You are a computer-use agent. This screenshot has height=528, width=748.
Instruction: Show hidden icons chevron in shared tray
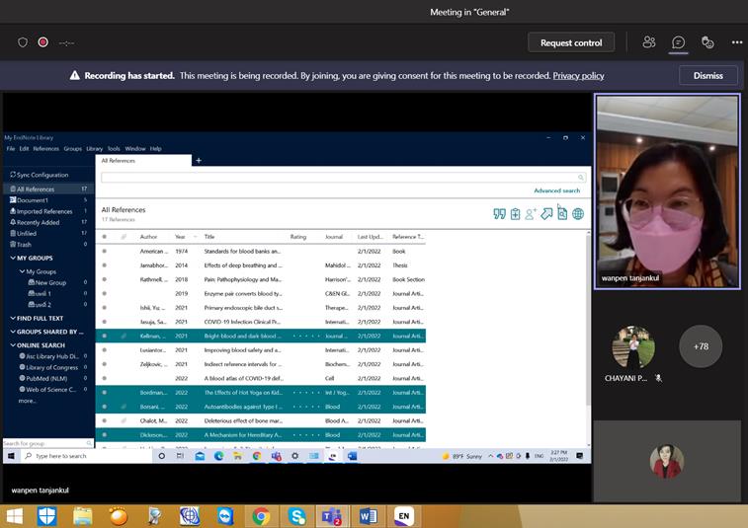[490, 456]
